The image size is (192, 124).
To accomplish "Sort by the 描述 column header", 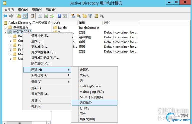I will [x=121, y=23].
